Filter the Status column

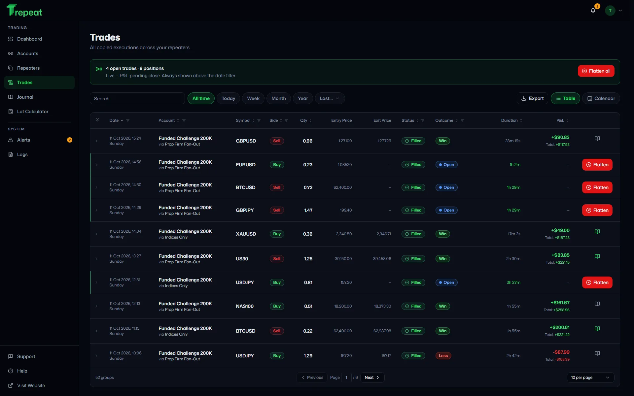click(423, 120)
